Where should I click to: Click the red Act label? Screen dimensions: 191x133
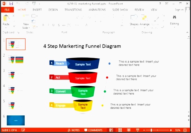[59, 77]
